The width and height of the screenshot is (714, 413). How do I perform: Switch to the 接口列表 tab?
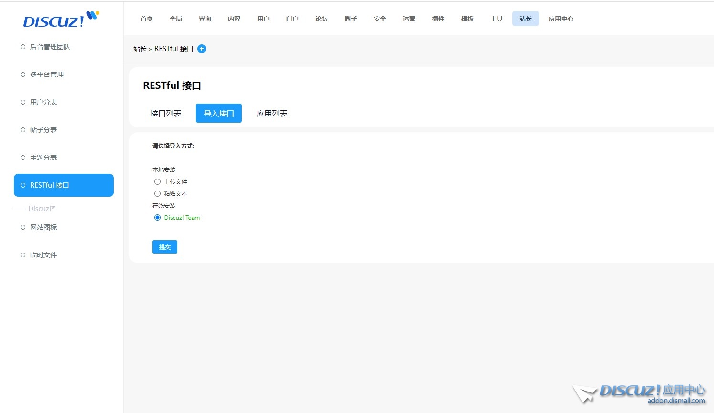(166, 114)
